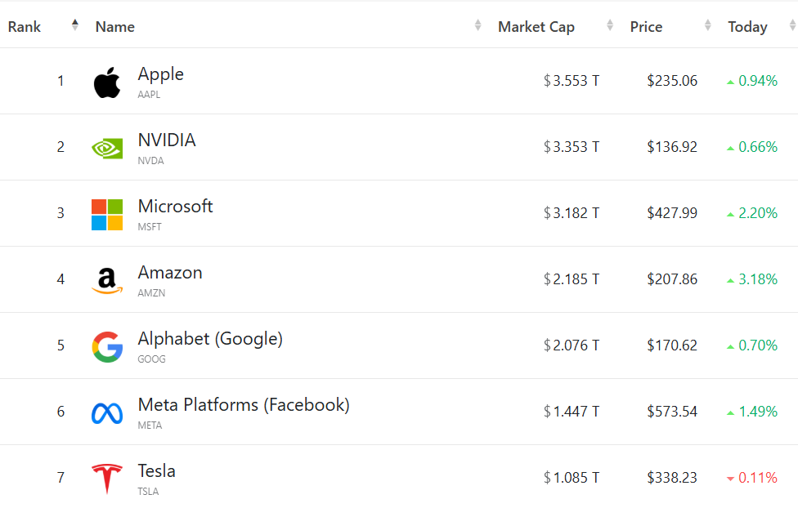Click the Market Cap column header
The width and height of the screenshot is (798, 508).
pos(536,27)
